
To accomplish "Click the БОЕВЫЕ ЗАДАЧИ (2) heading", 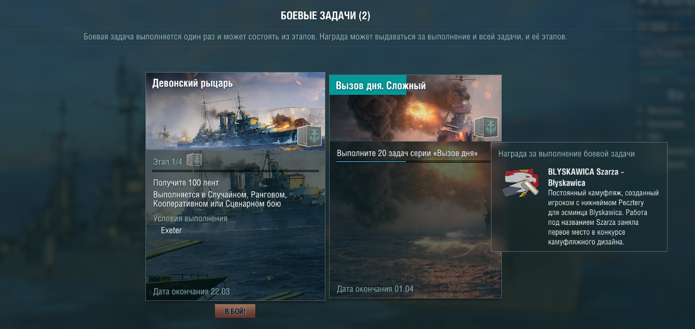I will pyautogui.click(x=325, y=16).
